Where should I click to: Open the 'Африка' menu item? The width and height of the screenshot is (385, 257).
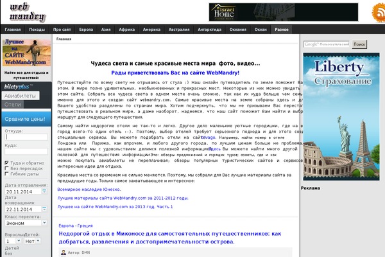tap(127, 30)
